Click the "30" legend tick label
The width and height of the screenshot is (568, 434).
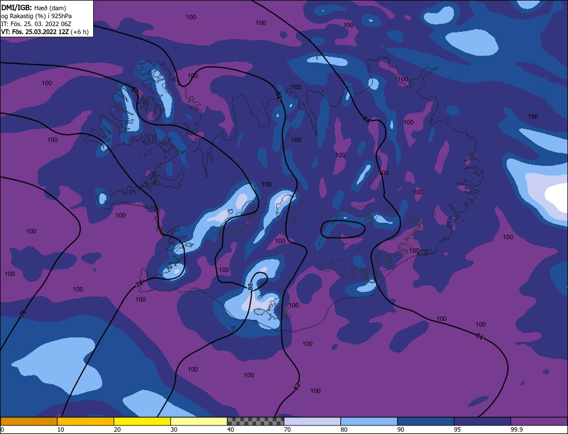pyautogui.click(x=174, y=429)
